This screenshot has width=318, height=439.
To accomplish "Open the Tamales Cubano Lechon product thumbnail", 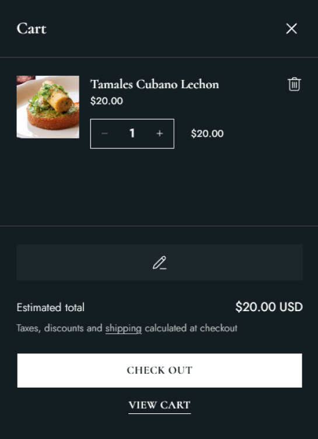I will (x=48, y=107).
